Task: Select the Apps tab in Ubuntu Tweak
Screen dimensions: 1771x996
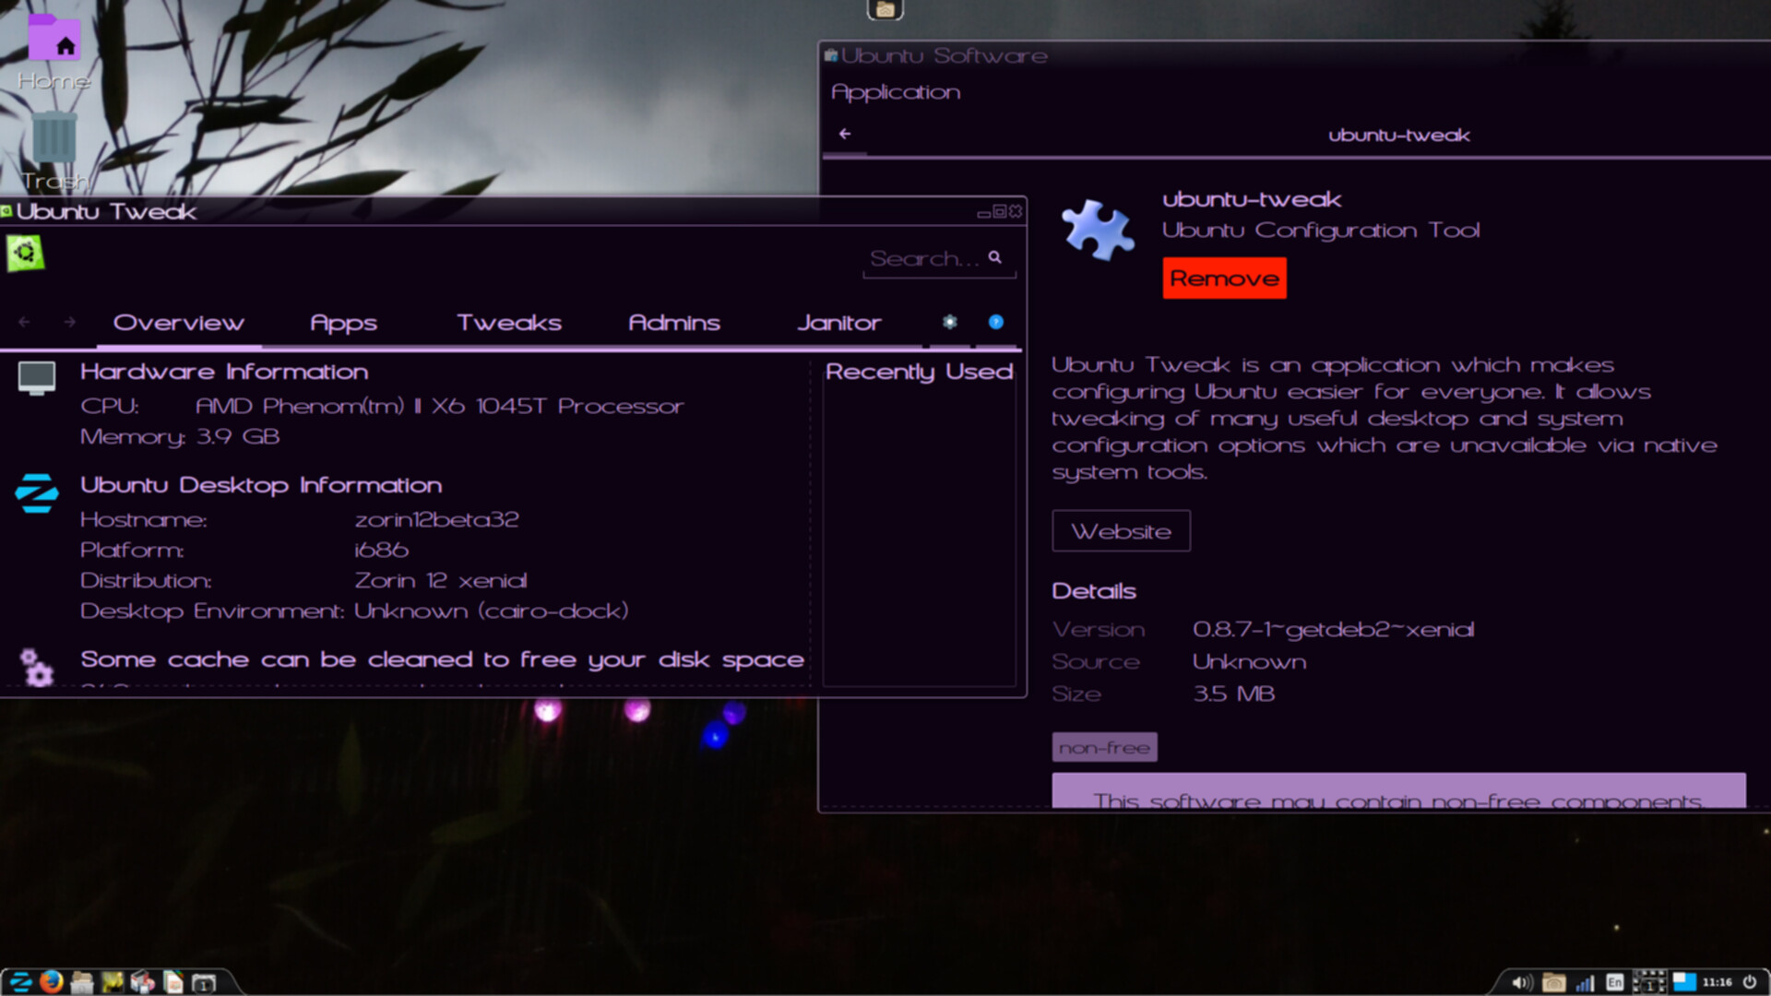Action: pos(344,322)
